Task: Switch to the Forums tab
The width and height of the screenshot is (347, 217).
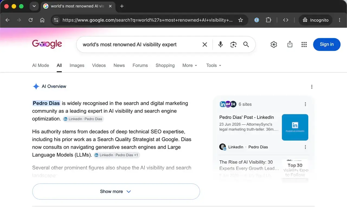Action: coord(140,65)
